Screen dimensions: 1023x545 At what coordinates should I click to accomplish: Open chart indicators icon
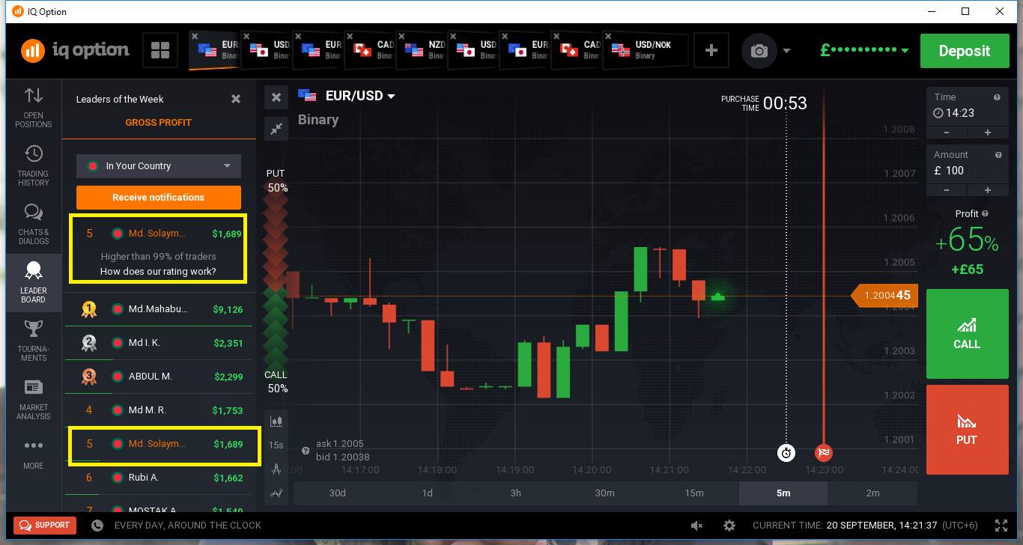pyautogui.click(x=276, y=493)
